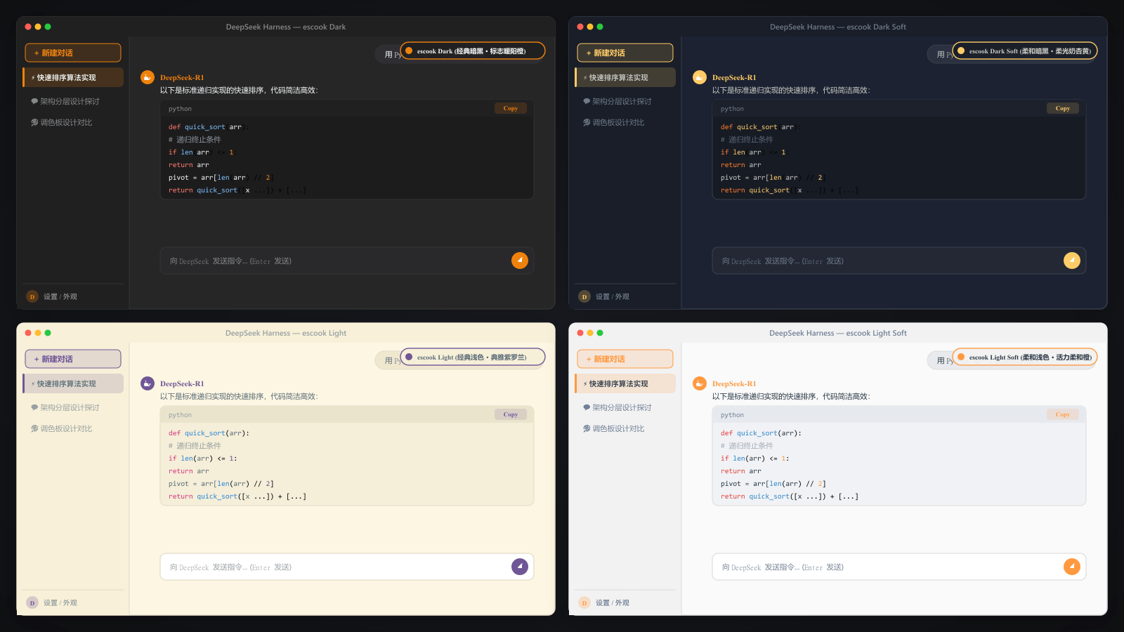Viewport: 1124px width, 632px height.
Task: Click the theme badge escook Light Soft (柔和浅色)
Action: 1025,357
